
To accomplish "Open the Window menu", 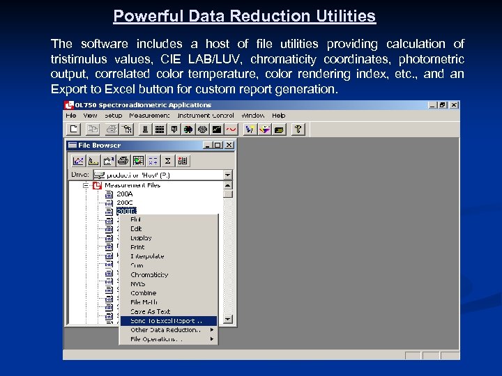I will pos(253,116).
